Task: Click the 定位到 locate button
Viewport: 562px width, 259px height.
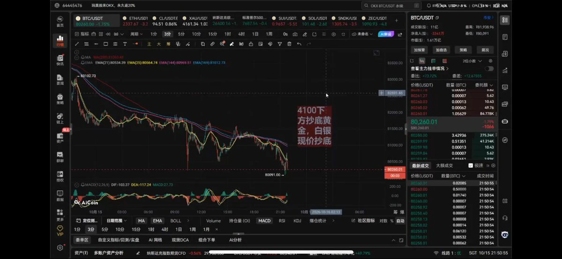Action: pos(87,221)
